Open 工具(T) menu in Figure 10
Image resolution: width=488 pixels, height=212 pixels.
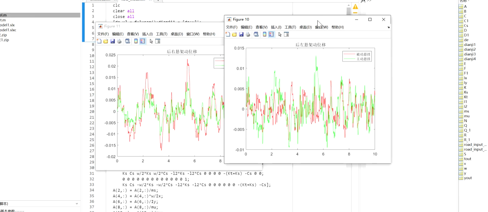pyautogui.click(x=290, y=27)
